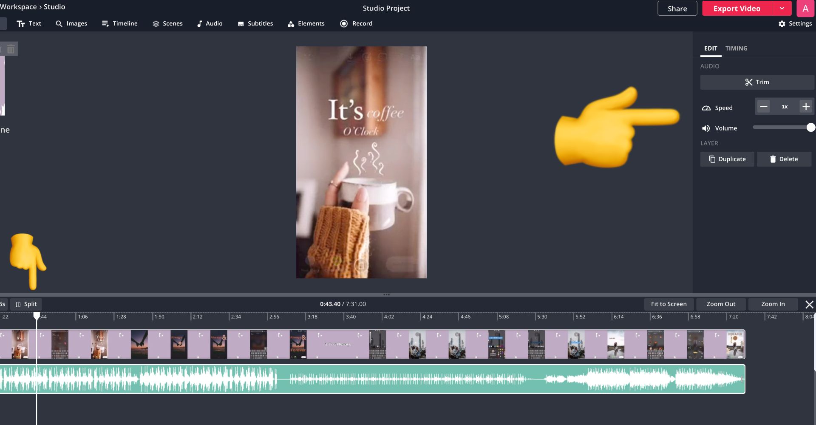Select the EDIT tab

coord(711,48)
